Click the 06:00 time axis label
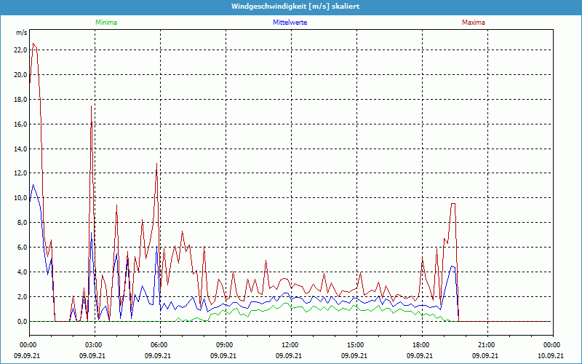The image size is (582, 364). [159, 345]
